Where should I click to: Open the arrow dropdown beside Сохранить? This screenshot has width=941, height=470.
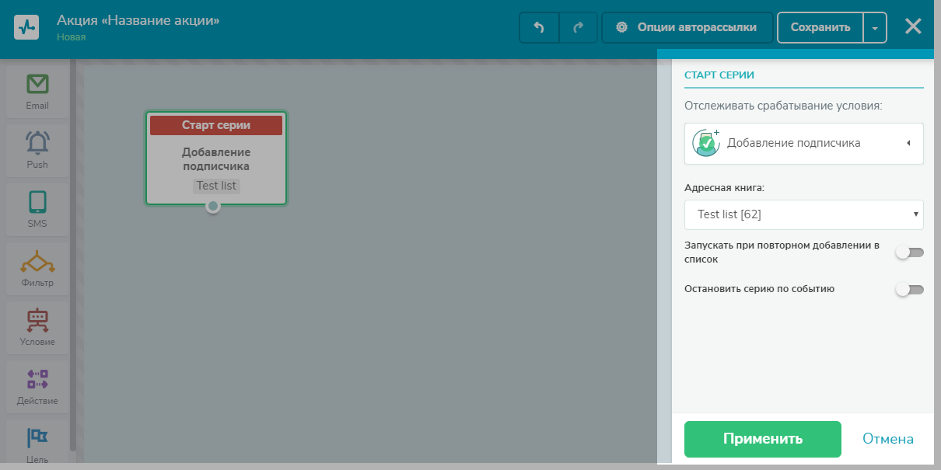point(875,27)
